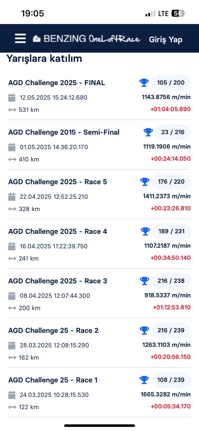Viewport: 199px width, 431px height.
Task: Click calendar icon for 08.04.2025 race
Action: tap(12, 296)
